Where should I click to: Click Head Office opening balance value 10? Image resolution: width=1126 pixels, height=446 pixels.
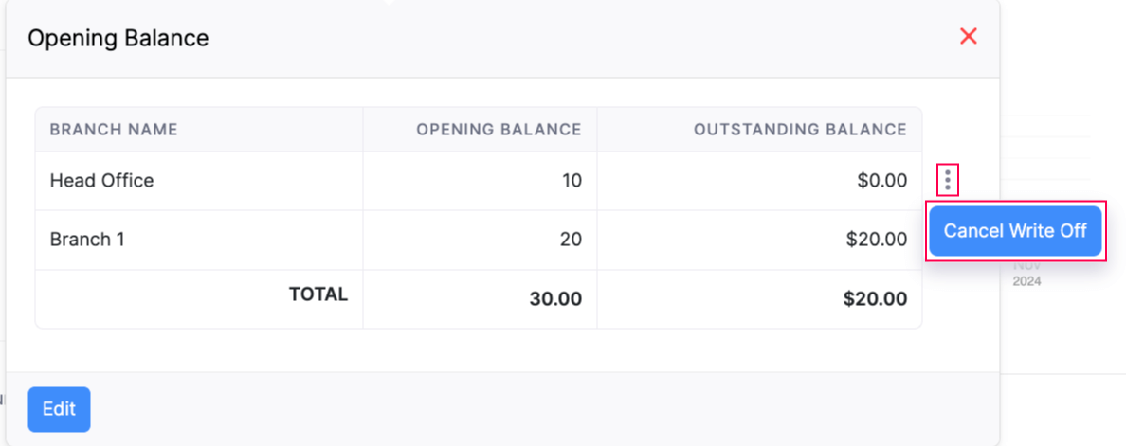pos(572,181)
